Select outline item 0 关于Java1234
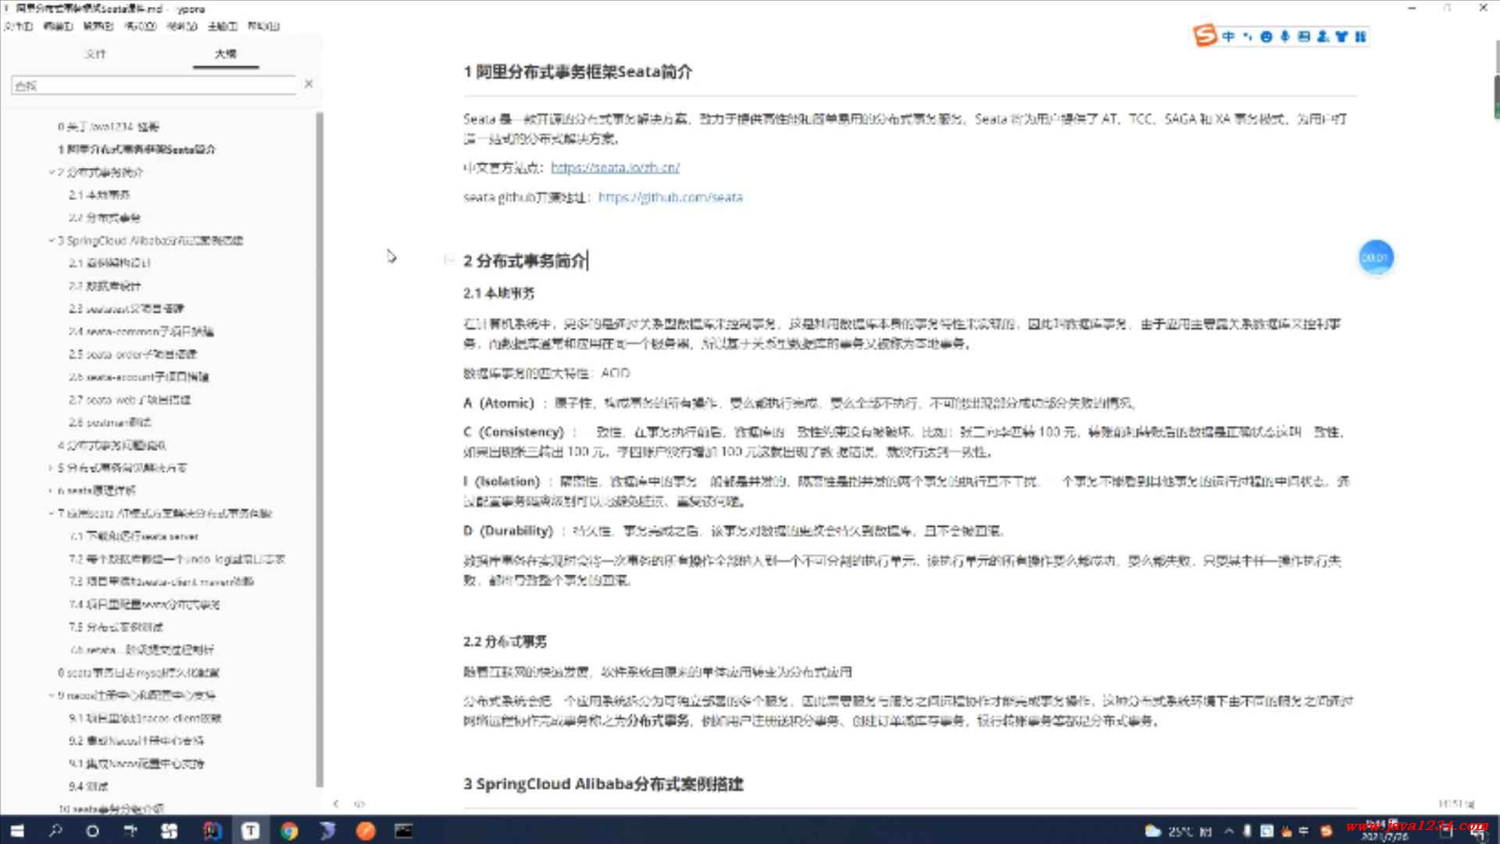 coord(109,127)
